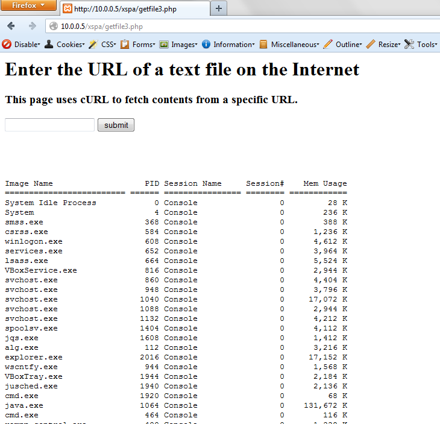Click the Miscellaneous book icon
440x424 pixels.
pos(263,44)
